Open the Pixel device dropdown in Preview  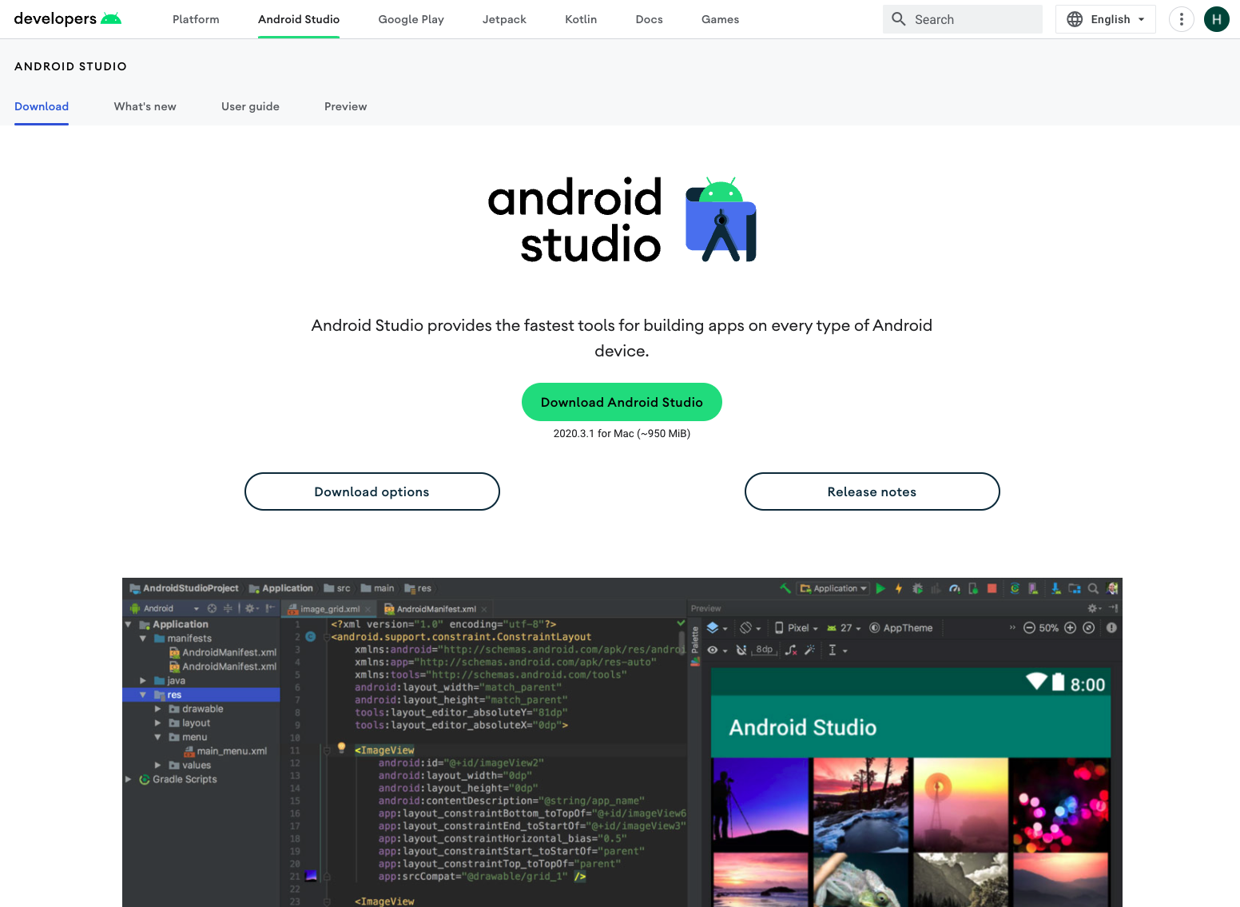pos(797,628)
